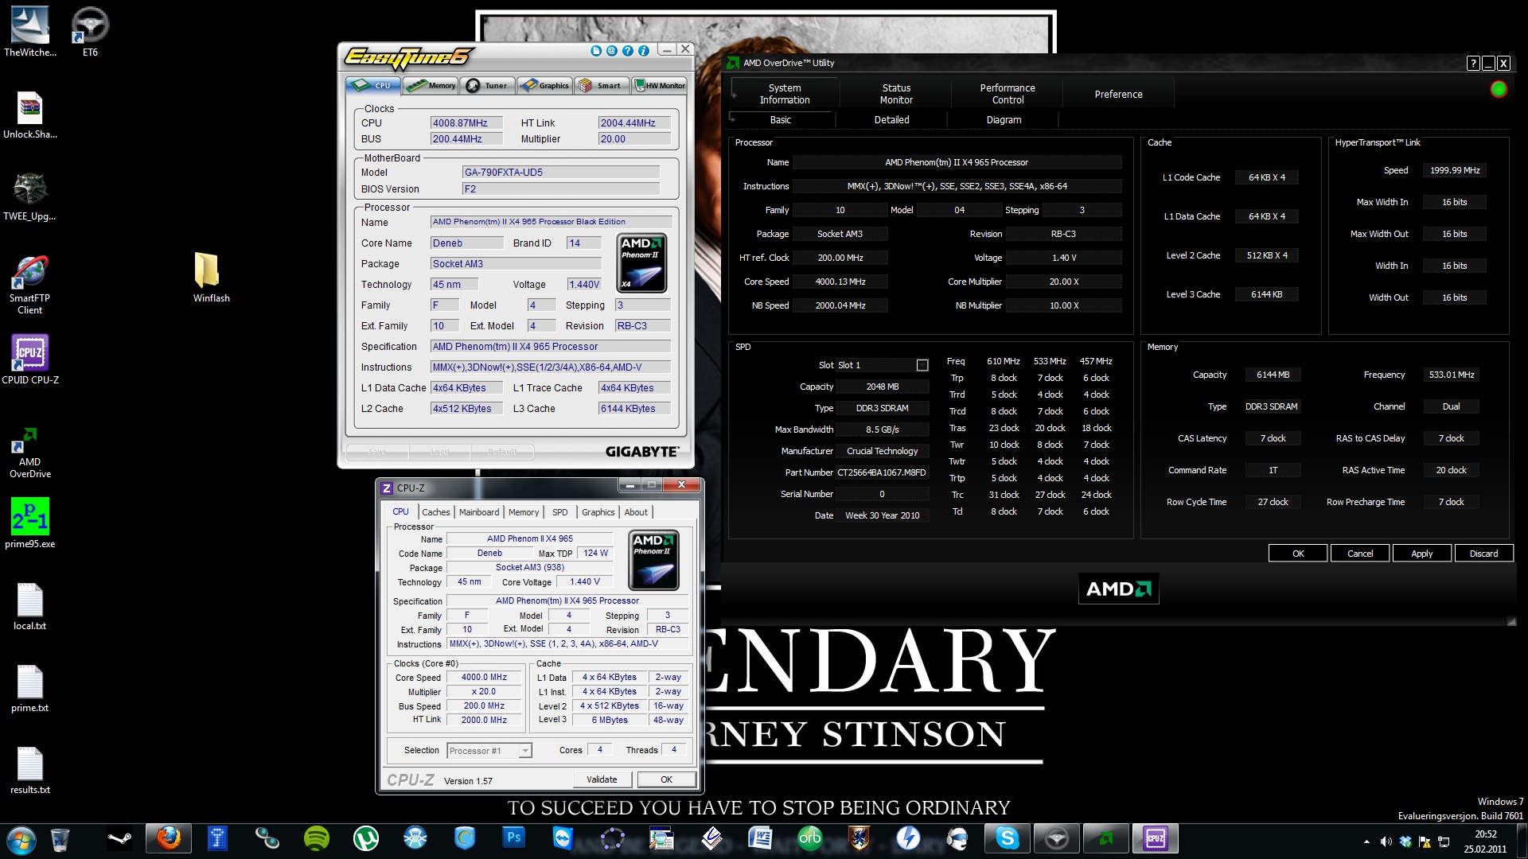Click AMD OverDrive OK button
This screenshot has height=859, width=1528.
1298,553
